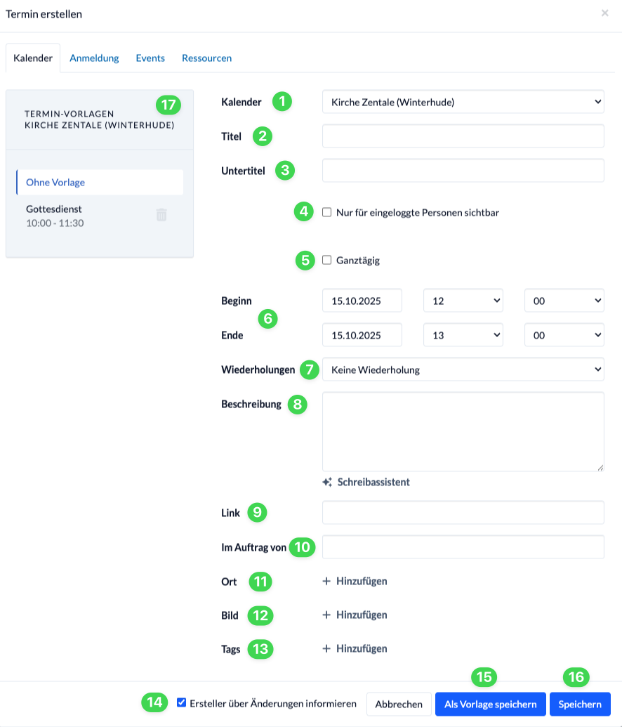Switch to the Anmeldung tab

coord(94,58)
